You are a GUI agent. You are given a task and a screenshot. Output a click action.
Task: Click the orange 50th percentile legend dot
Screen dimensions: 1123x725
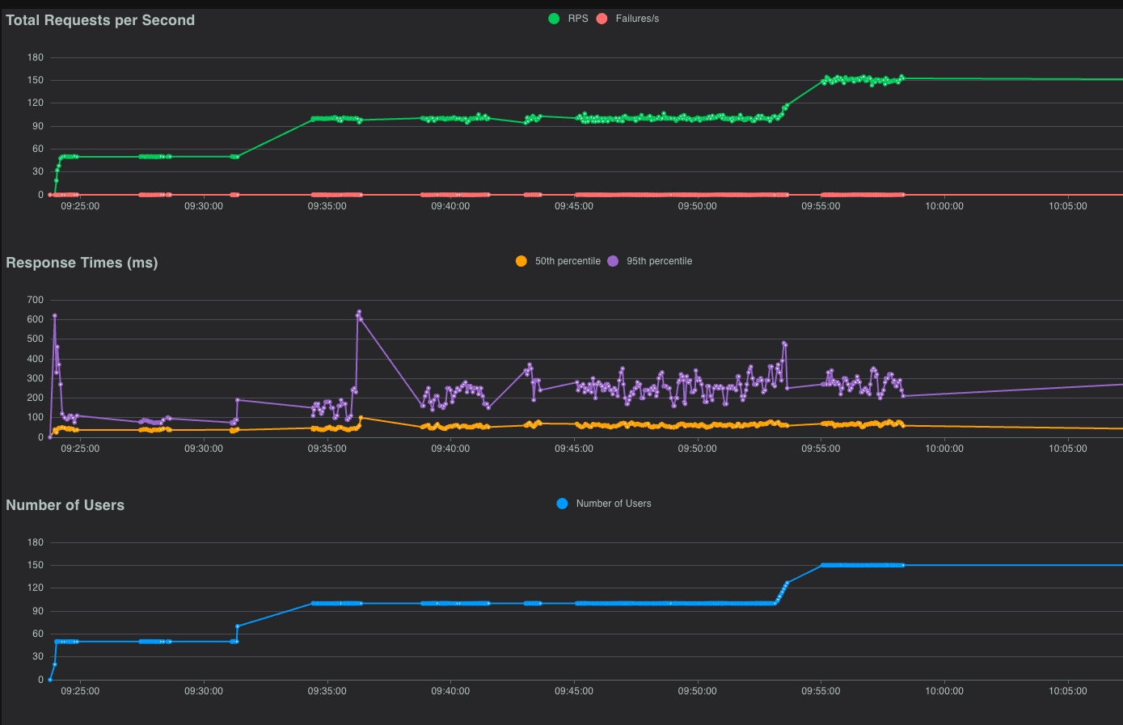pyautogui.click(x=521, y=261)
